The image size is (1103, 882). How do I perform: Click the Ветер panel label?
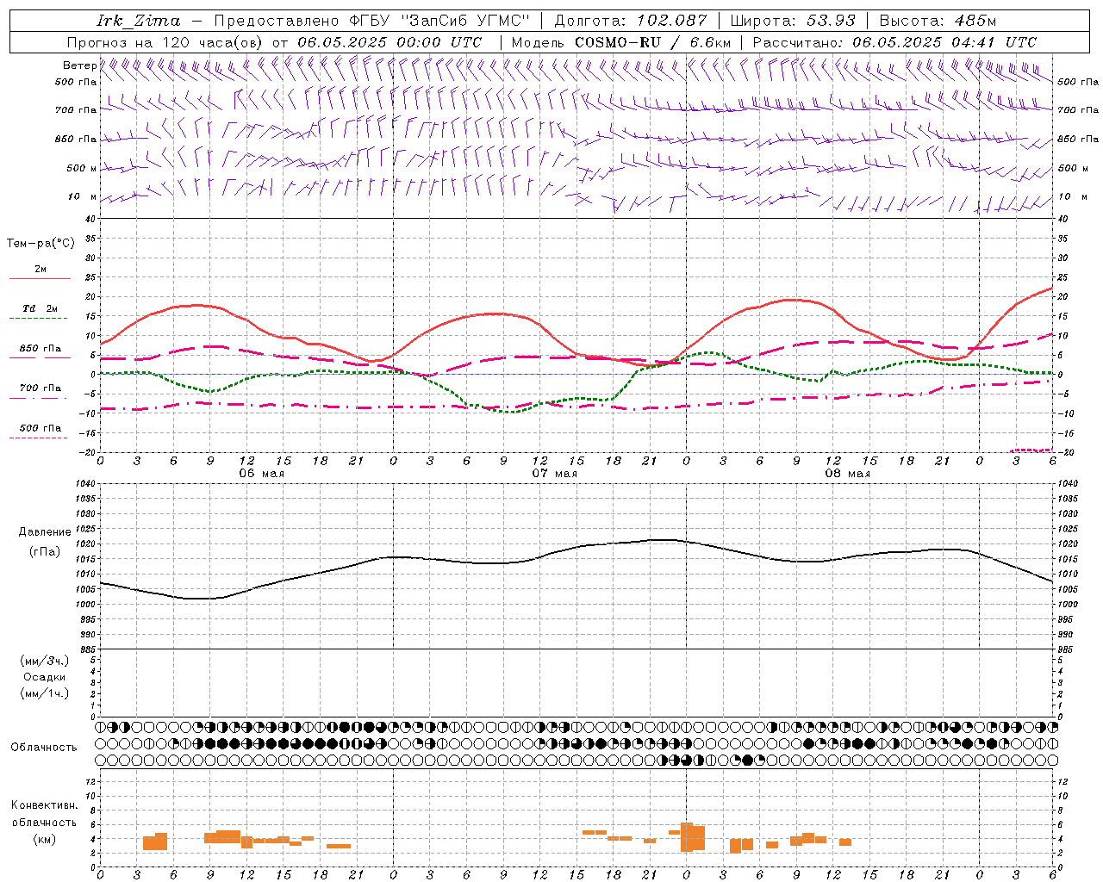[79, 65]
